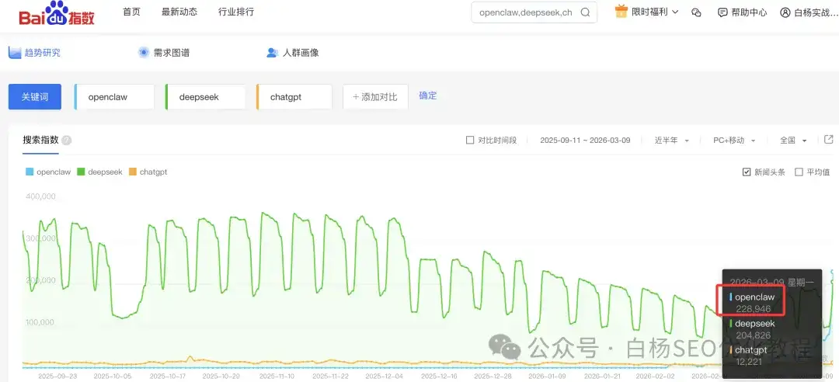Click the trend research chart icon
Viewport: 839px width, 382px height.
[x=15, y=53]
